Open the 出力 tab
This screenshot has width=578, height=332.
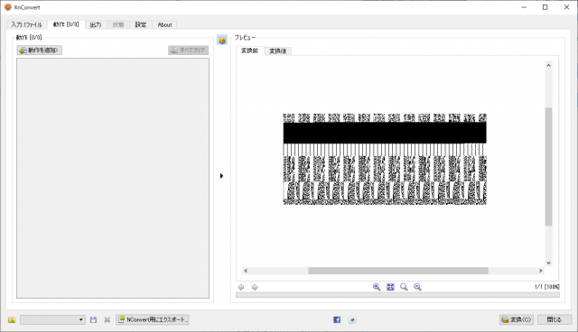pyautogui.click(x=96, y=24)
